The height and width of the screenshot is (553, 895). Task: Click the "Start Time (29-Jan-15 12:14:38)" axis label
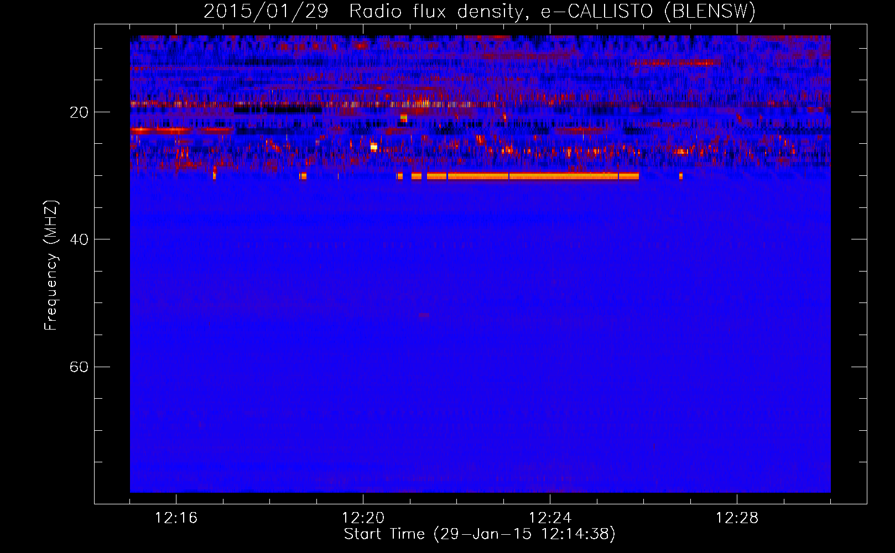(x=480, y=534)
